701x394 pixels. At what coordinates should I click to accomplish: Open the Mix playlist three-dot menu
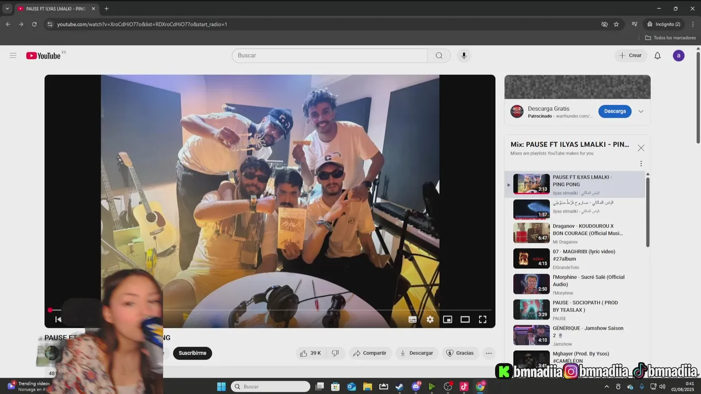641,164
